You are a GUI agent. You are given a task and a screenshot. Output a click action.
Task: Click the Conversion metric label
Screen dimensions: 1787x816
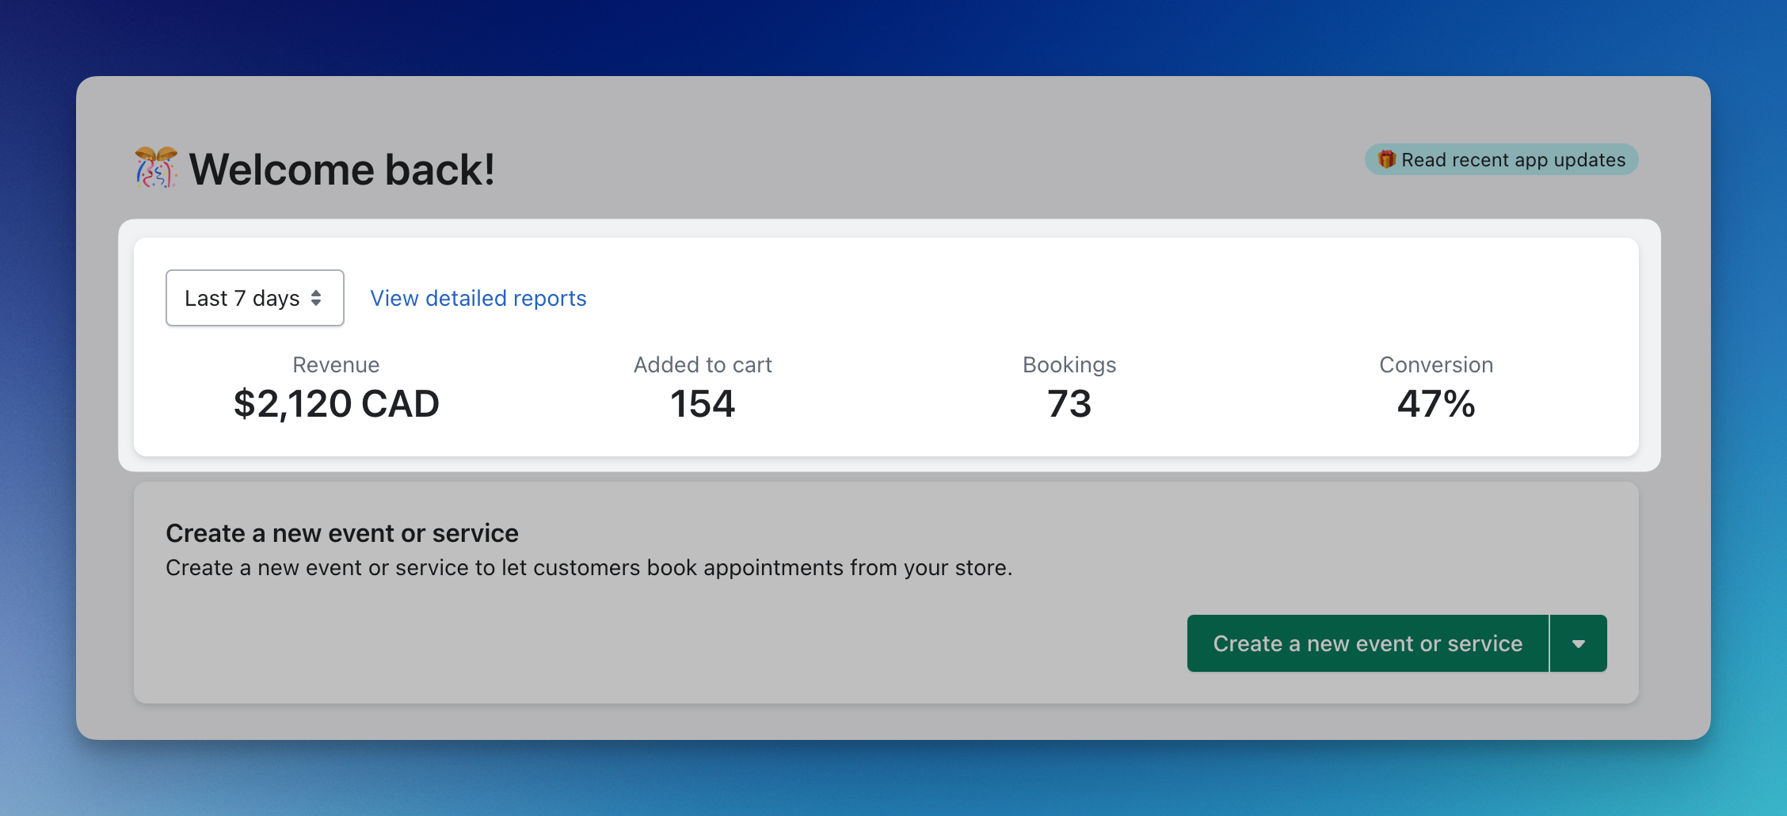tap(1436, 364)
